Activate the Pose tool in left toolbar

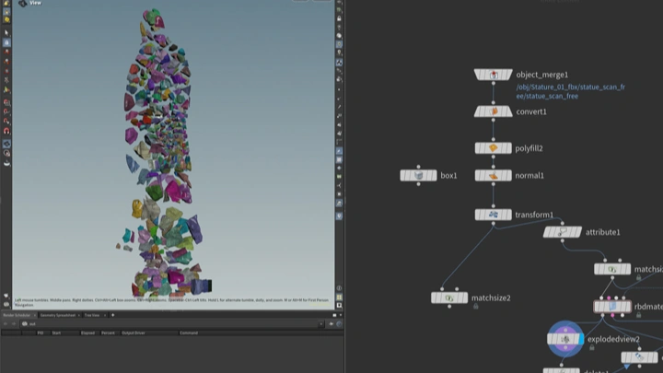click(x=6, y=80)
